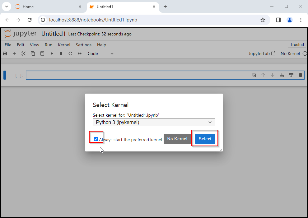This screenshot has height=218, width=308.
Task: Run the cell with the play icon
Action: point(52,53)
